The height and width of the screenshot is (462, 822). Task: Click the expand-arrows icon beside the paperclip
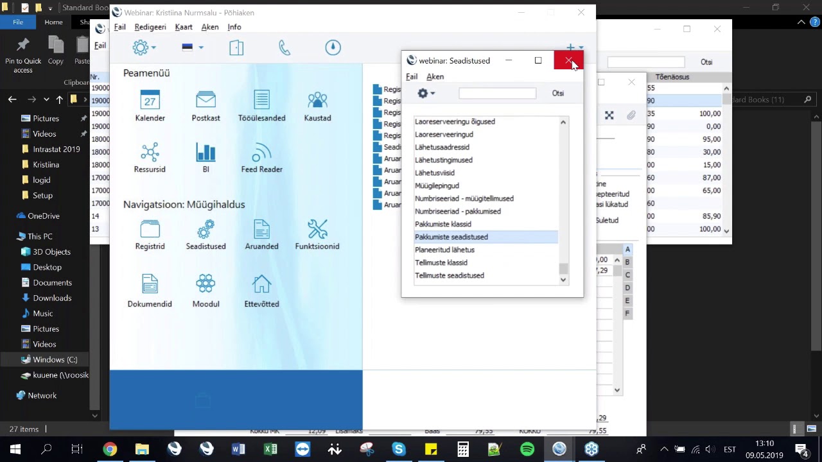pyautogui.click(x=609, y=116)
